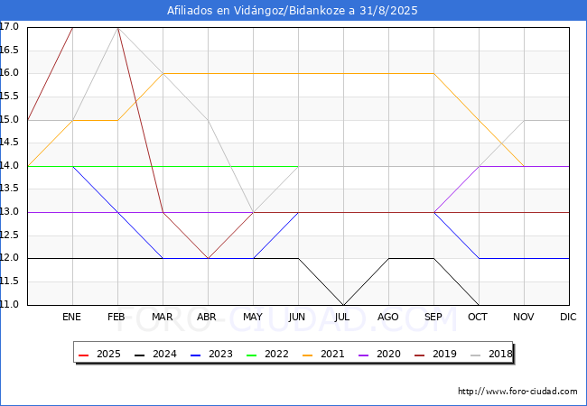The image size is (587, 406).
Task: Click the JUL month axis label
Action: point(342,317)
